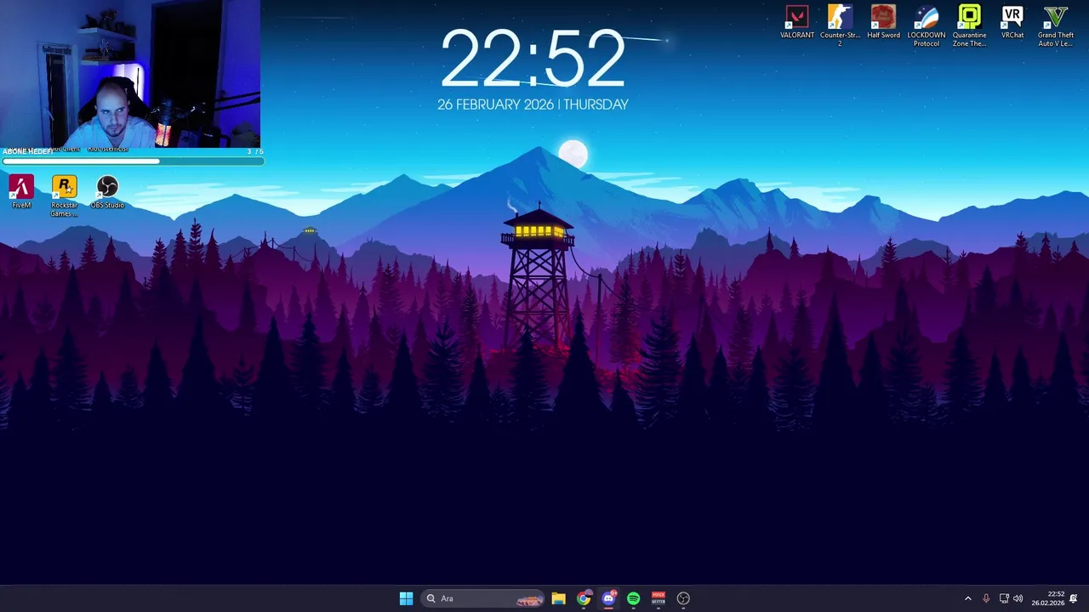The width and height of the screenshot is (1089, 612).
Task: Open Voicemeeter from the taskbar
Action: [x=658, y=598]
